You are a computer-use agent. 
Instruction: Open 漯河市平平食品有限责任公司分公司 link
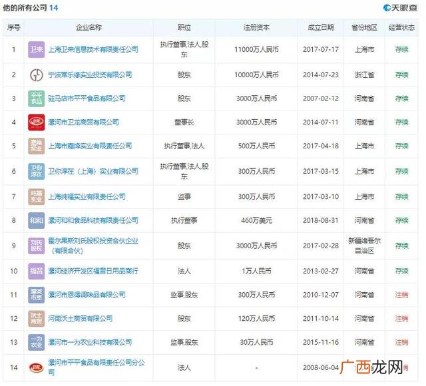pyautogui.click(x=97, y=367)
